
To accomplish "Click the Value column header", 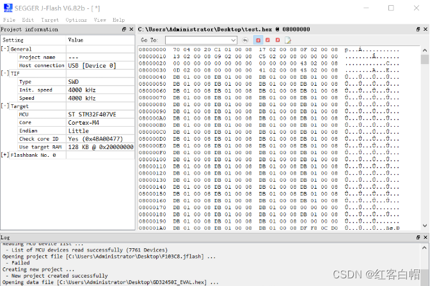I will pos(100,40).
